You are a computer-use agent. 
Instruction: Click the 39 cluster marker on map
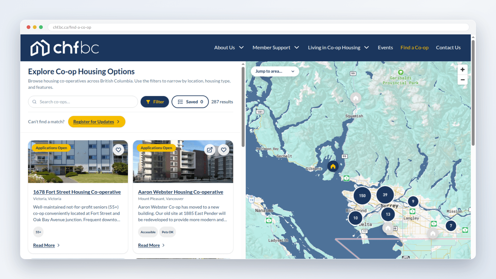[x=385, y=195]
